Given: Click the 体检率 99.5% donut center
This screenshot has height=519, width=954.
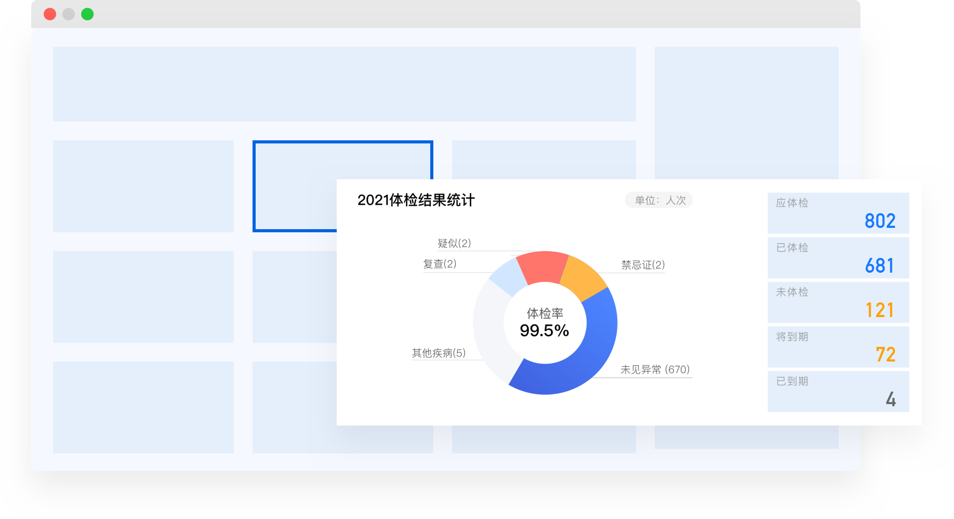Looking at the screenshot, I should (x=545, y=323).
